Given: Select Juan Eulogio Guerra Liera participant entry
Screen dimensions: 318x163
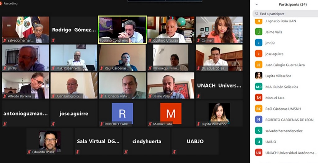Looking at the screenshot, I should 284,65.
